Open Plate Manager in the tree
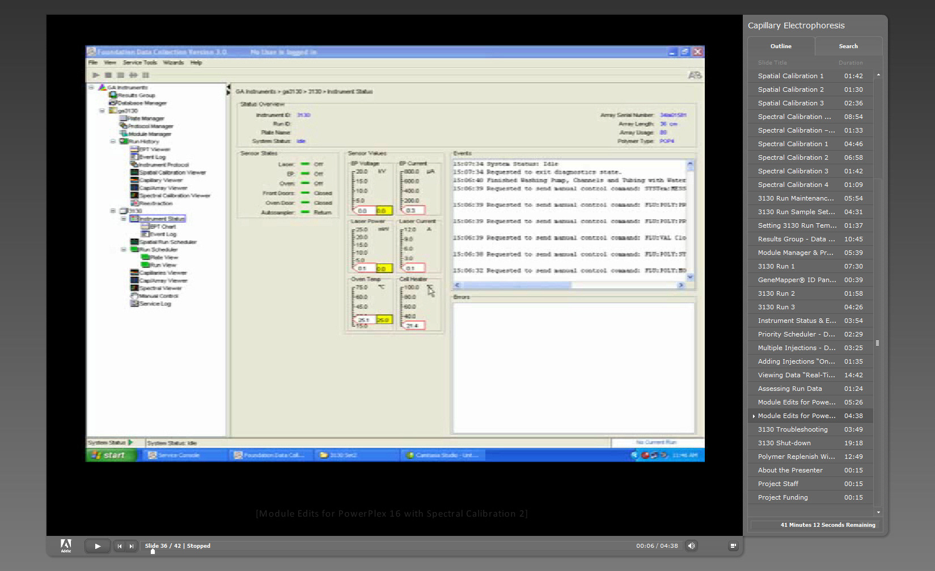Viewport: 935px width, 571px height. 142,118
